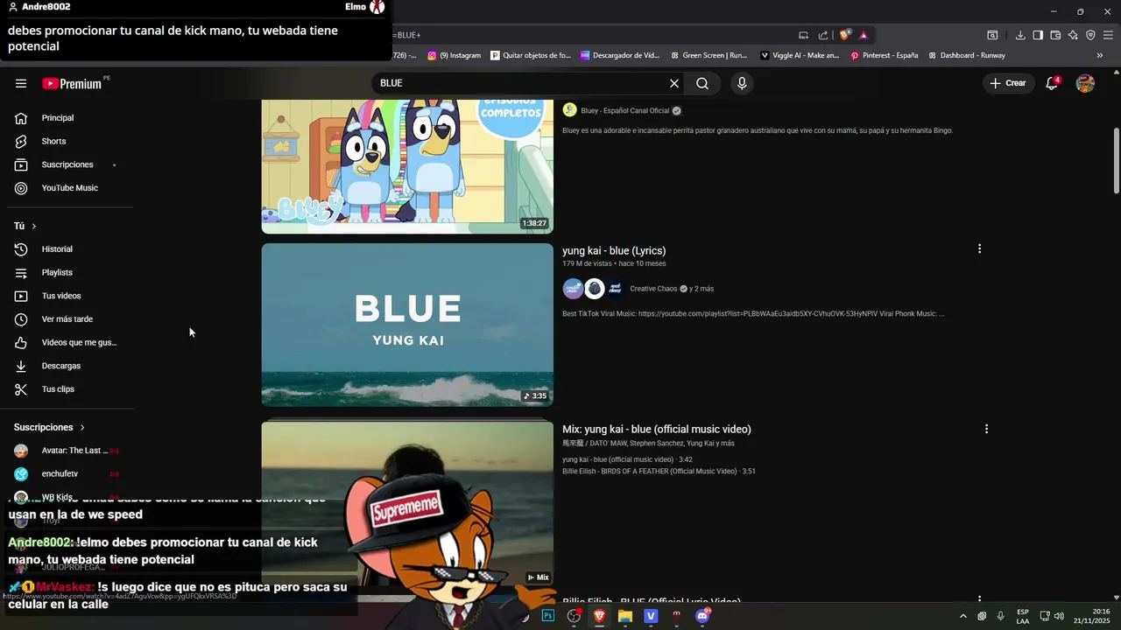Open more options for yung kai blue Lyrics
The height and width of the screenshot is (630, 1121).
pos(979,249)
